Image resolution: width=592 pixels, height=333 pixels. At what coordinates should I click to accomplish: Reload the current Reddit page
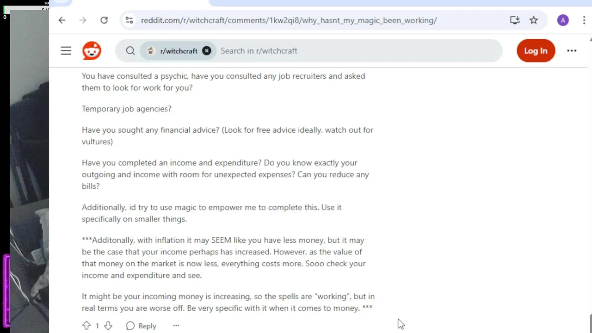pos(104,20)
